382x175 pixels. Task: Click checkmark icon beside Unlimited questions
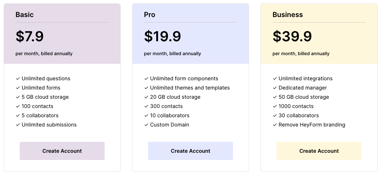point(18,79)
